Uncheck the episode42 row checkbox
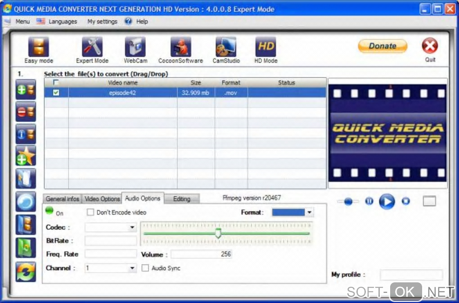Viewport: 459px width, 303px height. (x=56, y=93)
